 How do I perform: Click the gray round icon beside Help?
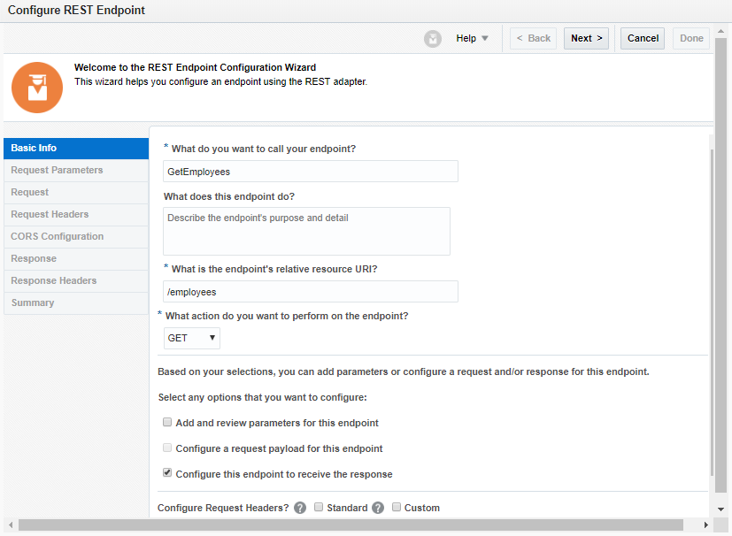(x=433, y=39)
